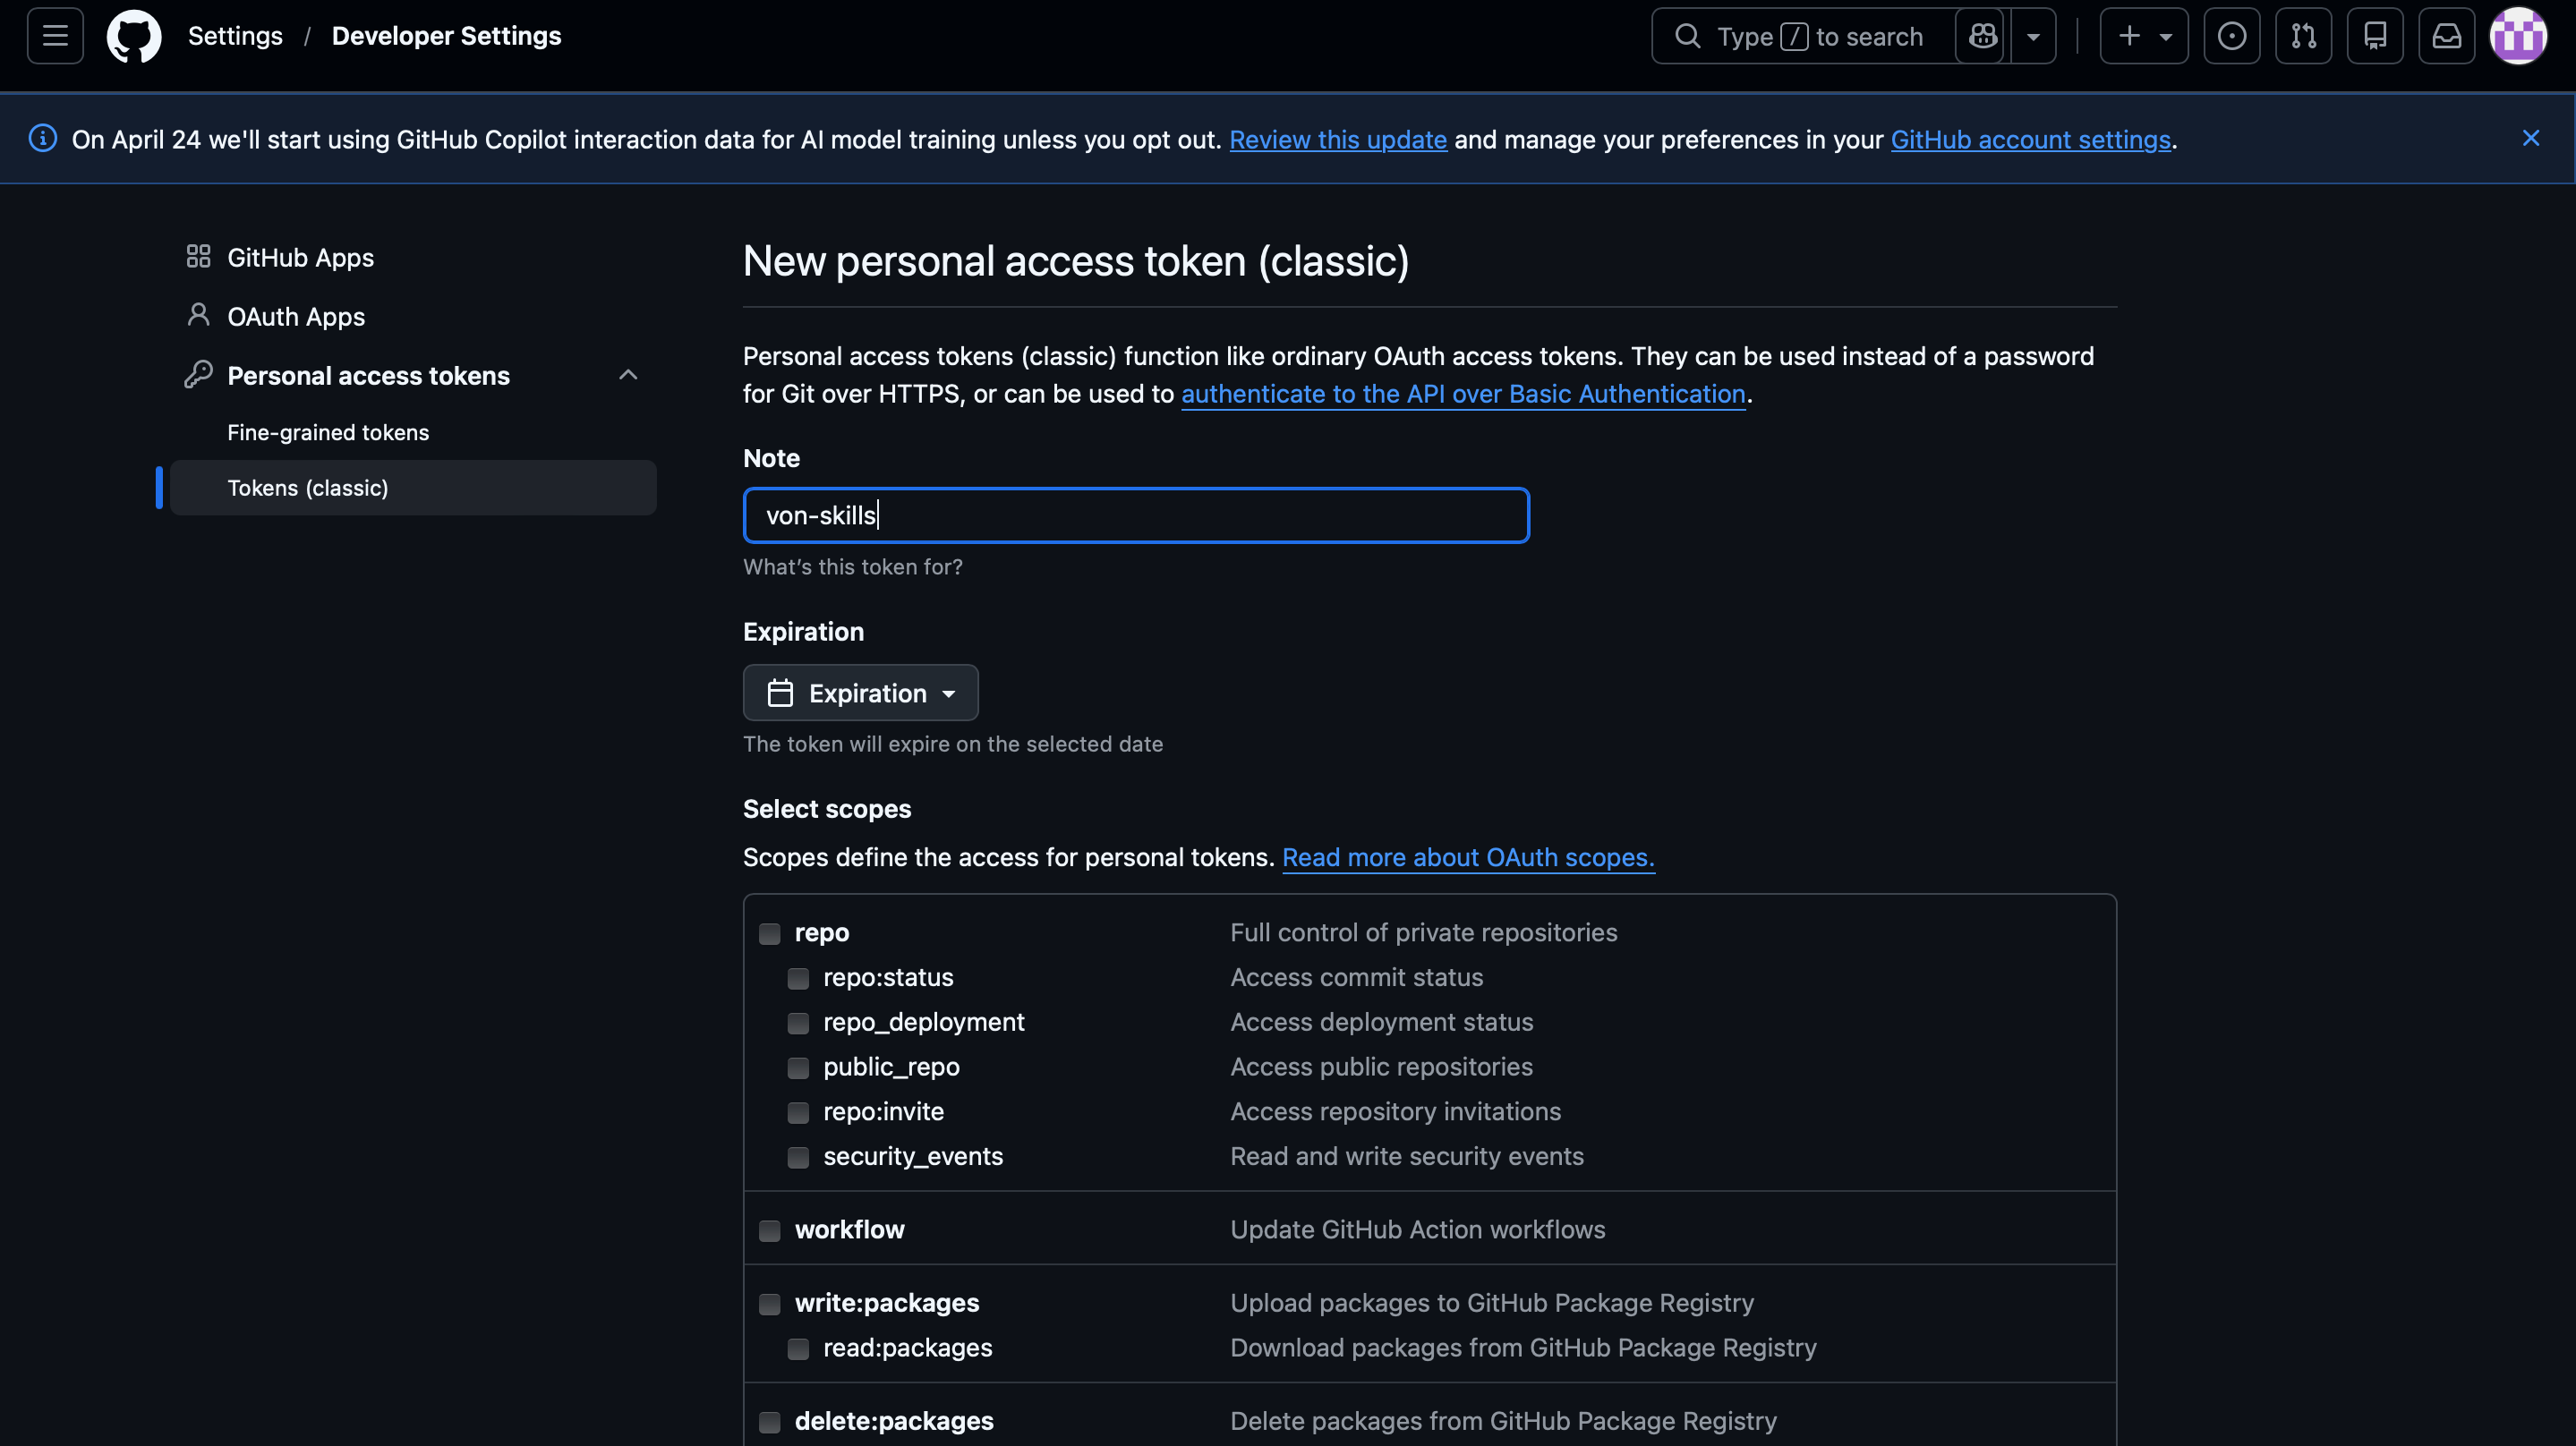The image size is (2576, 1446).
Task: Open the hamburger navigation menu
Action: click(55, 36)
